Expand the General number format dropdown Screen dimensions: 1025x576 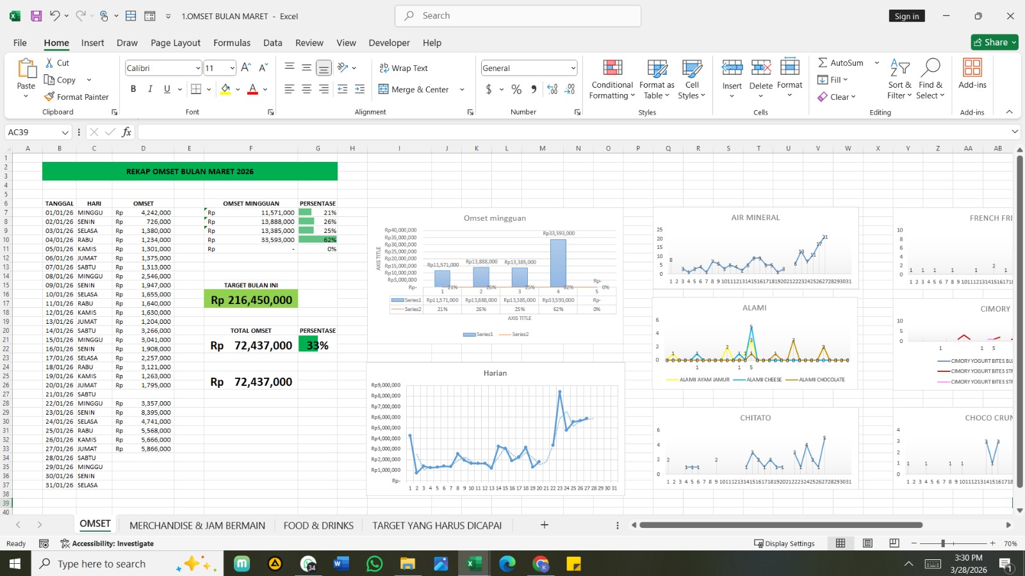point(573,68)
